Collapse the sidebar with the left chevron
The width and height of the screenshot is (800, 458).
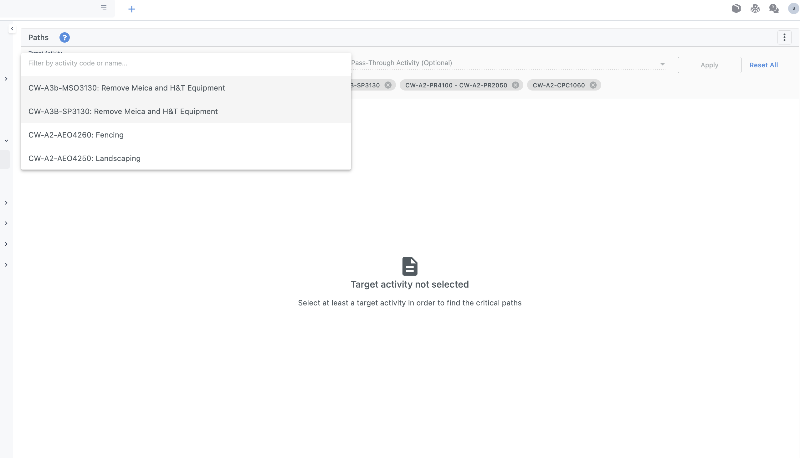tap(12, 29)
